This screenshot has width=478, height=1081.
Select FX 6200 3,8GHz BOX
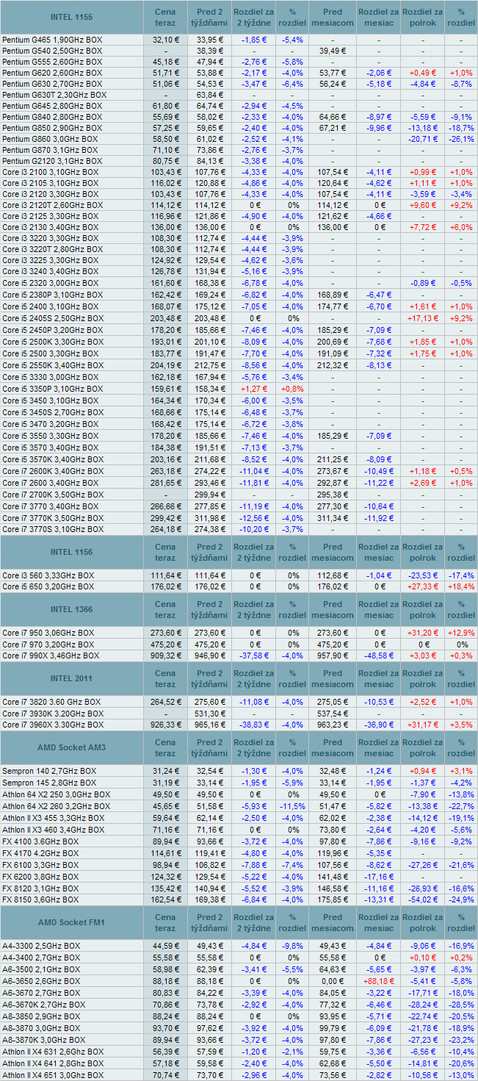pyautogui.click(x=41, y=877)
